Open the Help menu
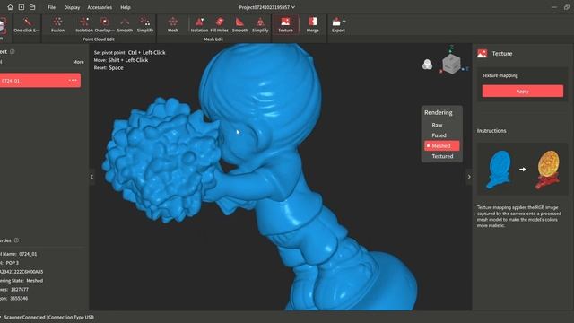This screenshot has width=574, height=323. [126, 7]
